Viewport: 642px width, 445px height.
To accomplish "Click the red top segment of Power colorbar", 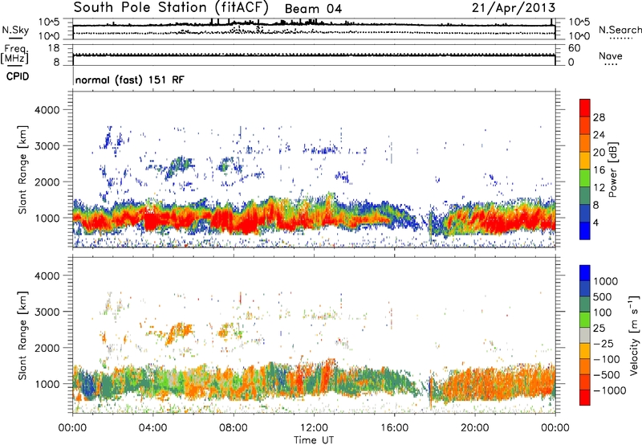I will click(585, 108).
